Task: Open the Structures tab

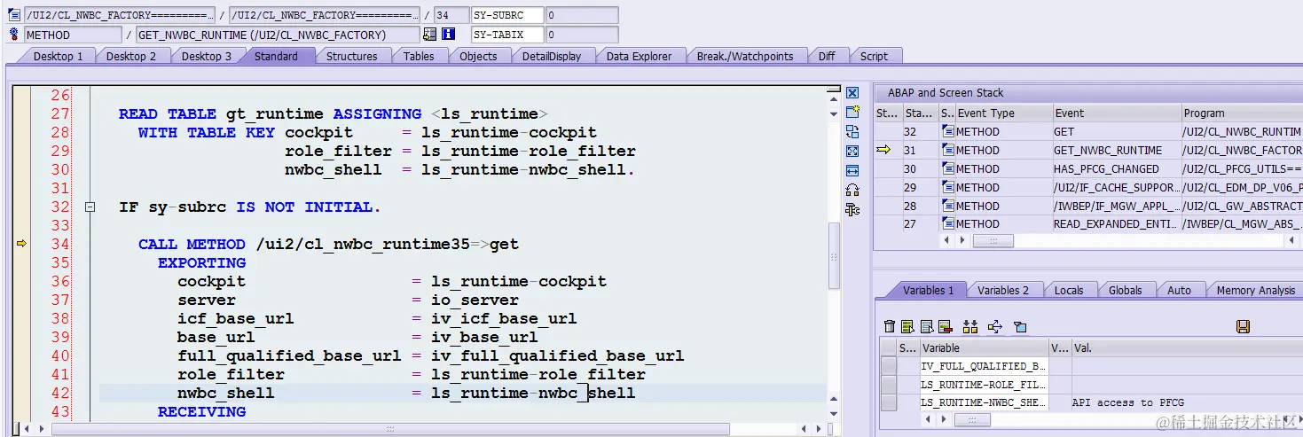Action: (352, 56)
